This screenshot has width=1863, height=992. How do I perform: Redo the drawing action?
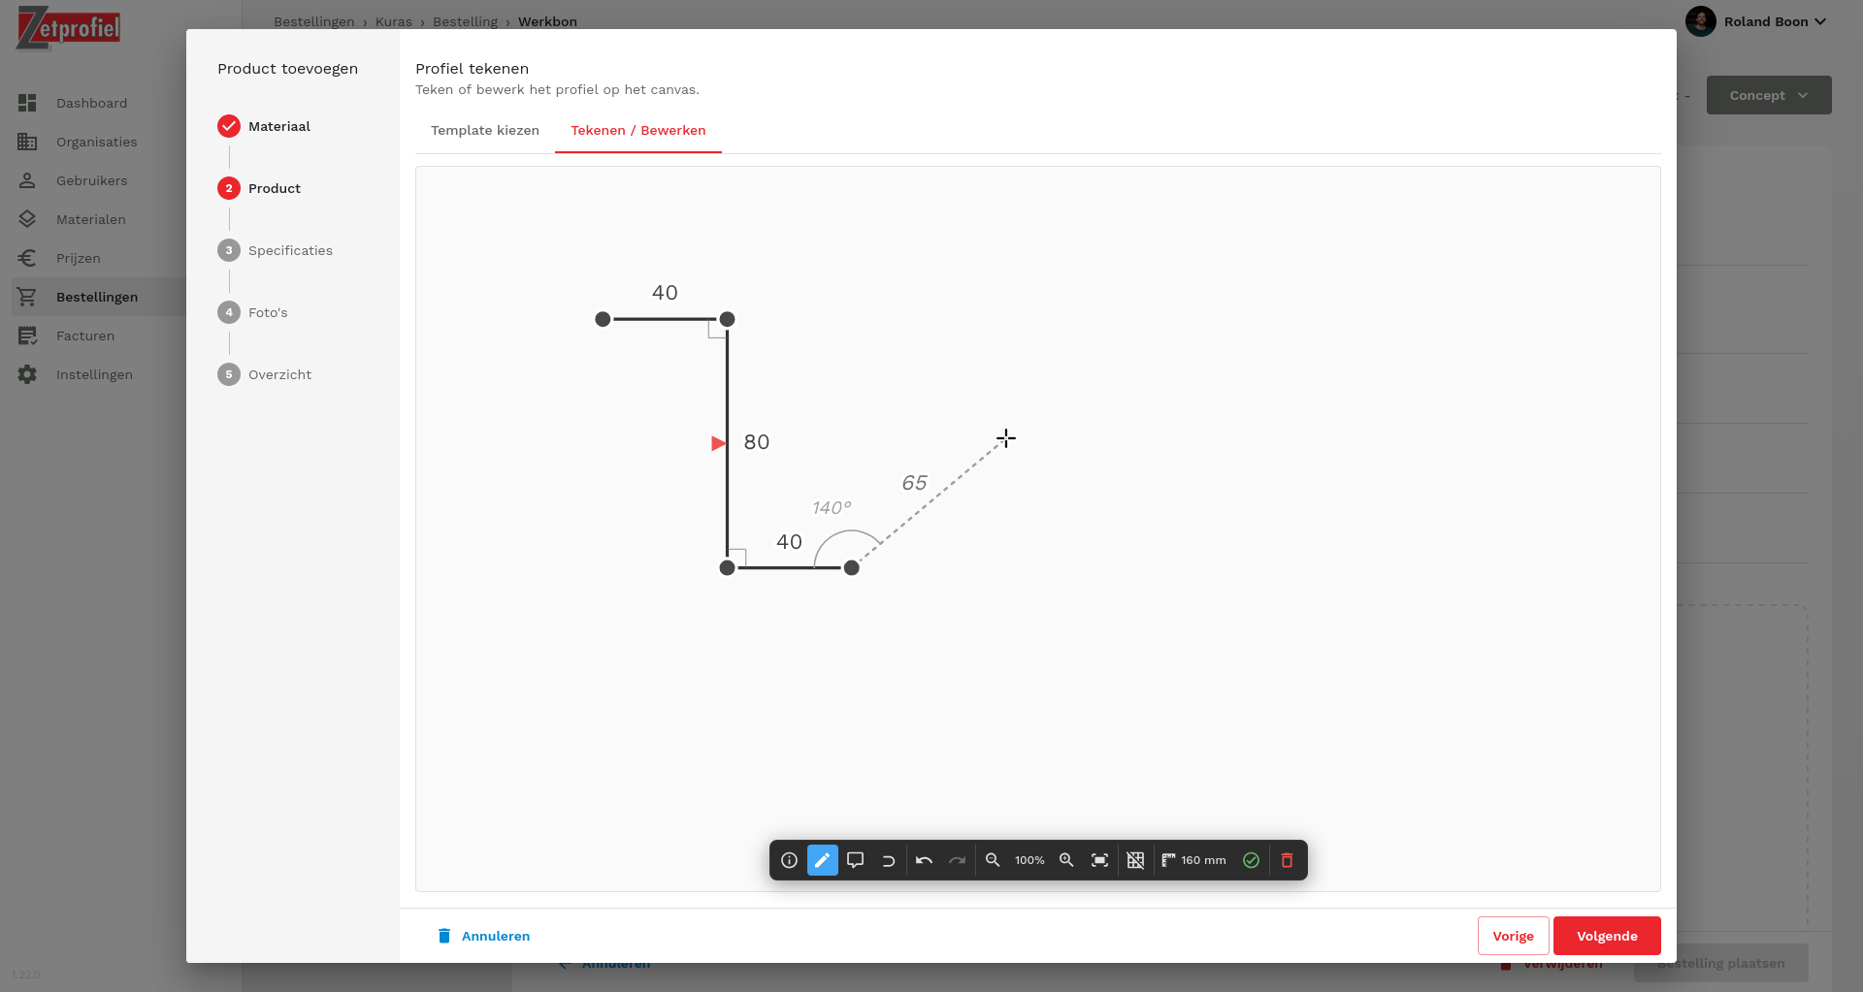[x=957, y=860]
